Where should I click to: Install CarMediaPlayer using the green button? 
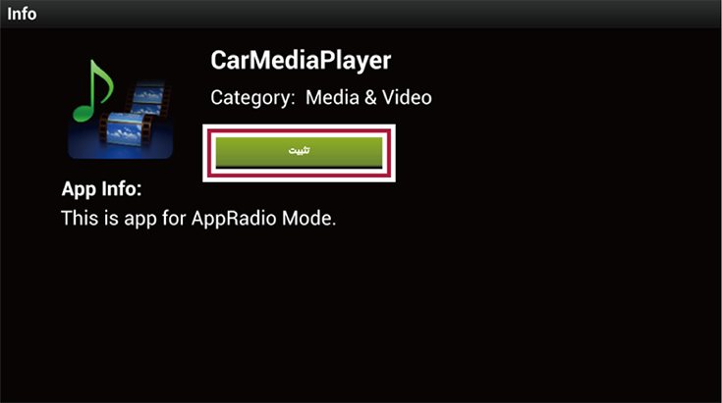[x=299, y=152]
